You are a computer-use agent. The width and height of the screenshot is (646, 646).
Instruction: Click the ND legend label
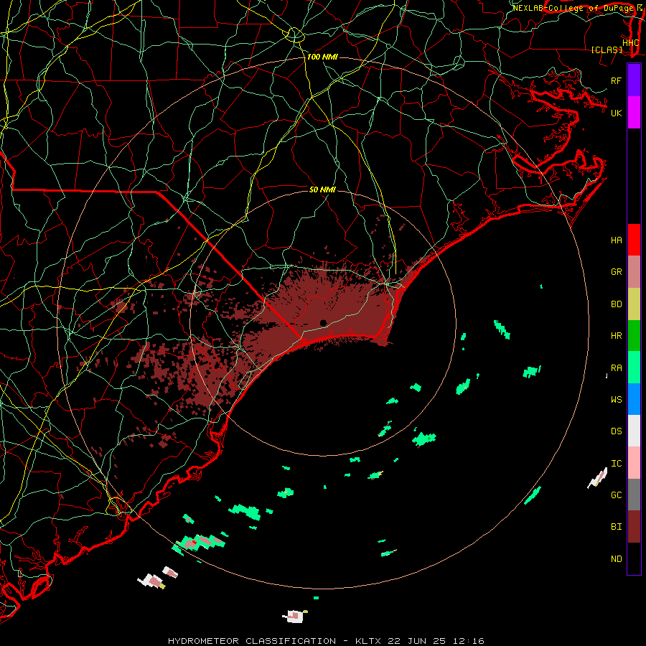616,559
